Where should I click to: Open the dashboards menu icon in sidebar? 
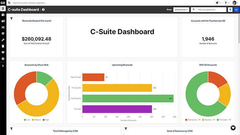[3, 9]
